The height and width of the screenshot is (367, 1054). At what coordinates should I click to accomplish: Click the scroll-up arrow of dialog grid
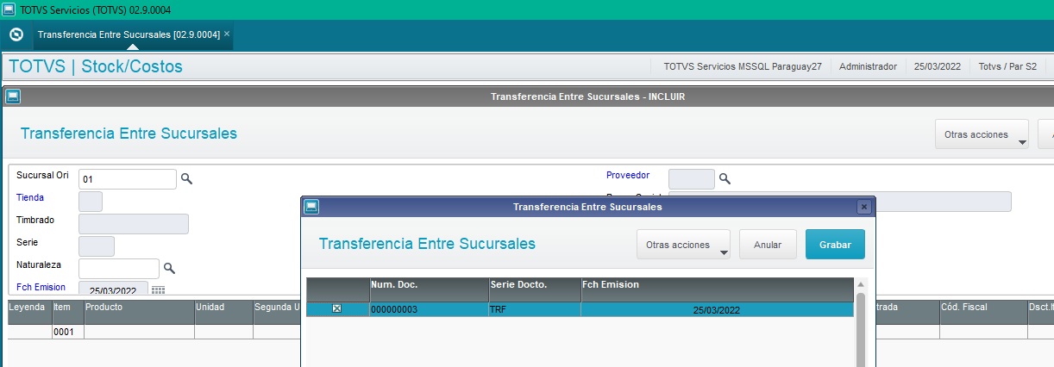860,283
